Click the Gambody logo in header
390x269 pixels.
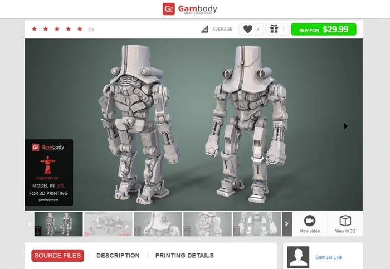point(190,9)
